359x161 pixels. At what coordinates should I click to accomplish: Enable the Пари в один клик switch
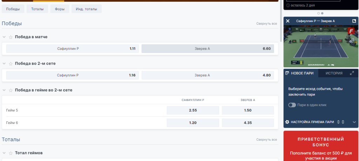point(292,105)
